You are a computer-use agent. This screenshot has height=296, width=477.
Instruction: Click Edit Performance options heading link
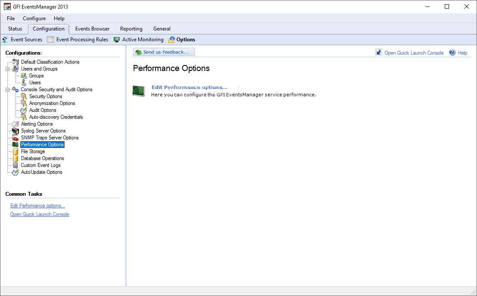(189, 87)
